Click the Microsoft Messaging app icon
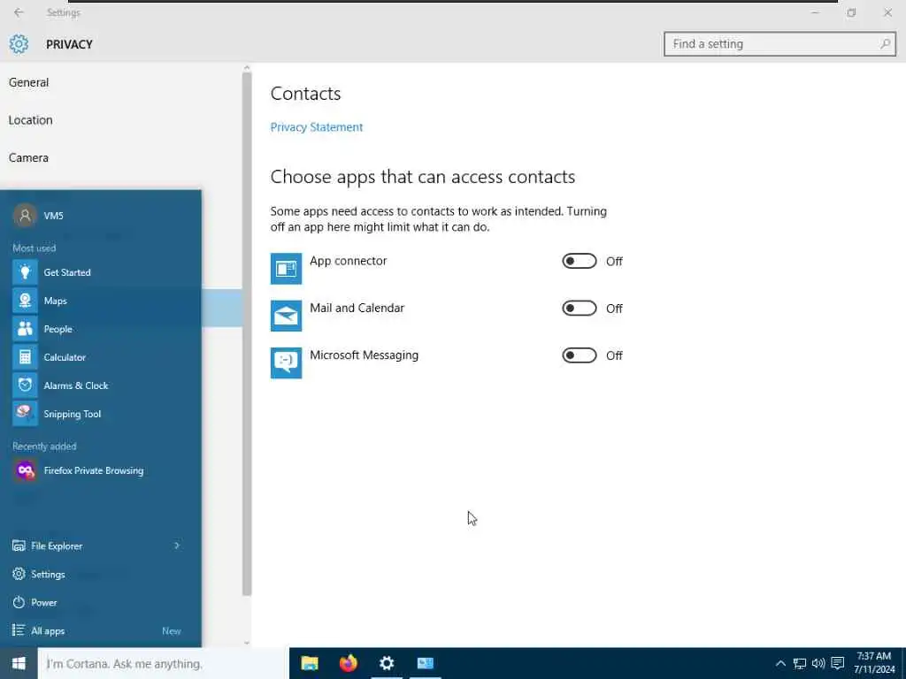The image size is (906, 679). tap(286, 363)
